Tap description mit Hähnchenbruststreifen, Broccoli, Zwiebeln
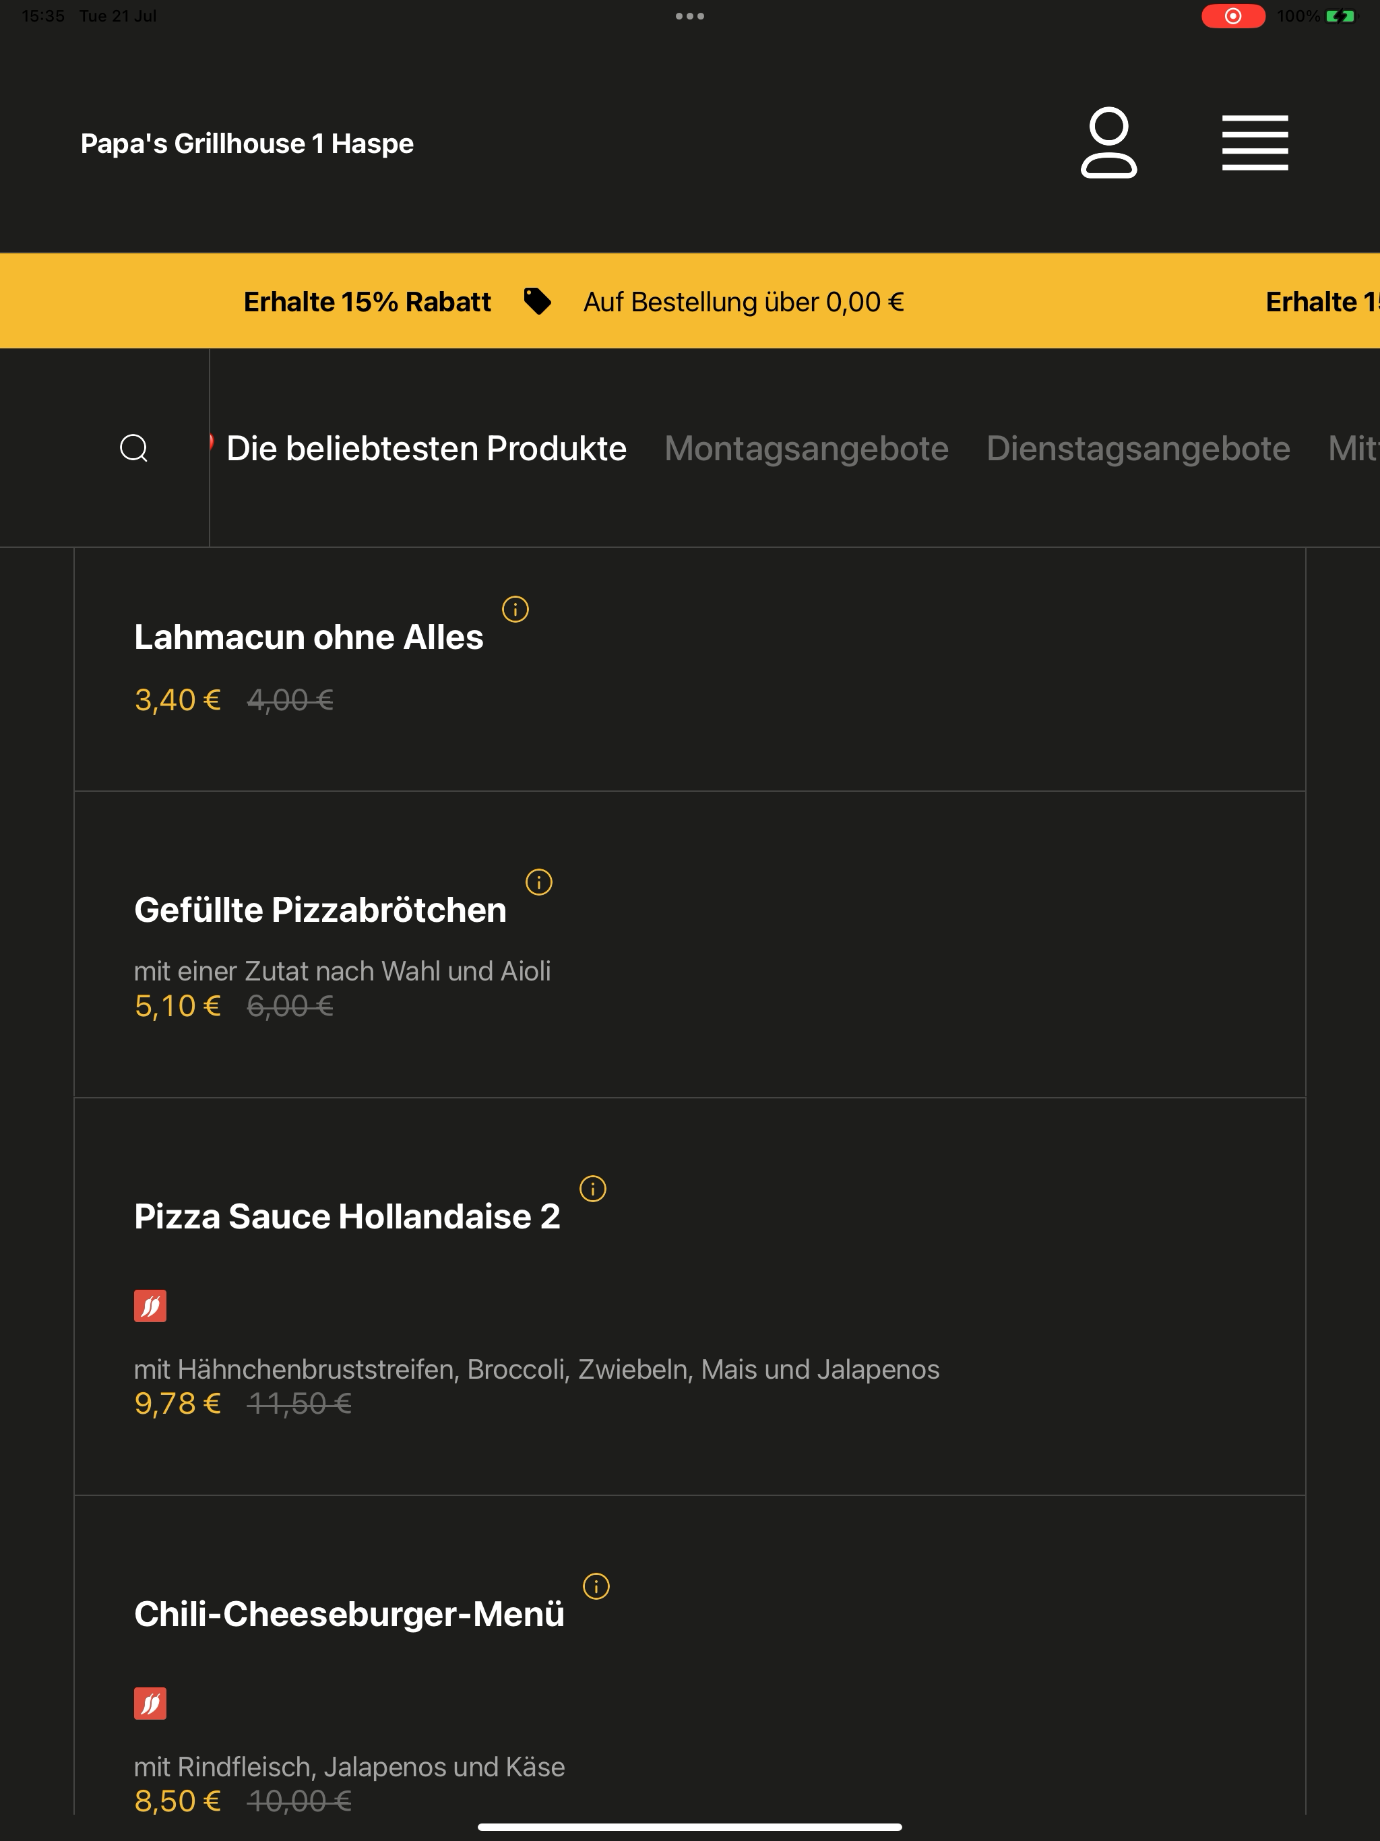The height and width of the screenshot is (1841, 1380). [x=537, y=1369]
